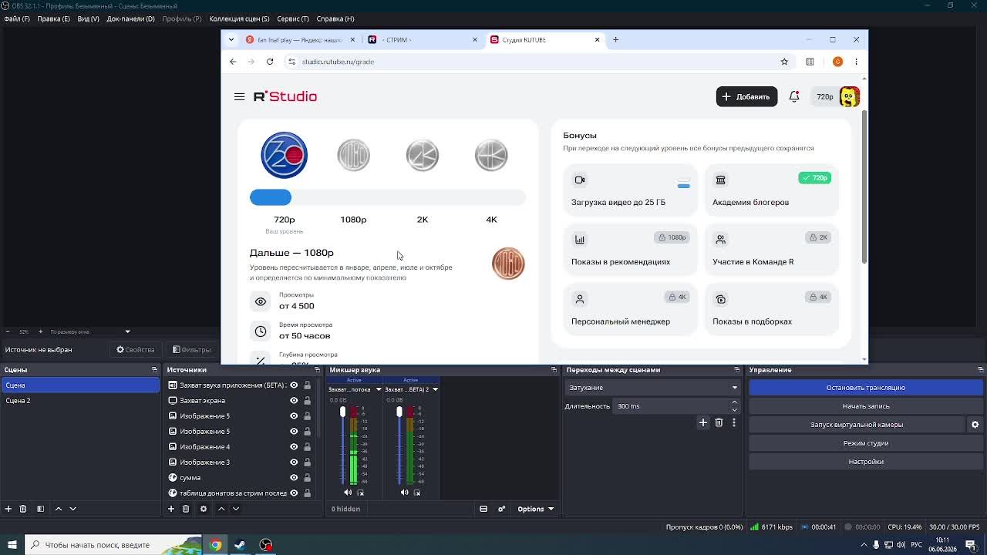The height and width of the screenshot is (555, 987).
Task: Open scene filters icon in Scenes panel
Action: [40, 509]
